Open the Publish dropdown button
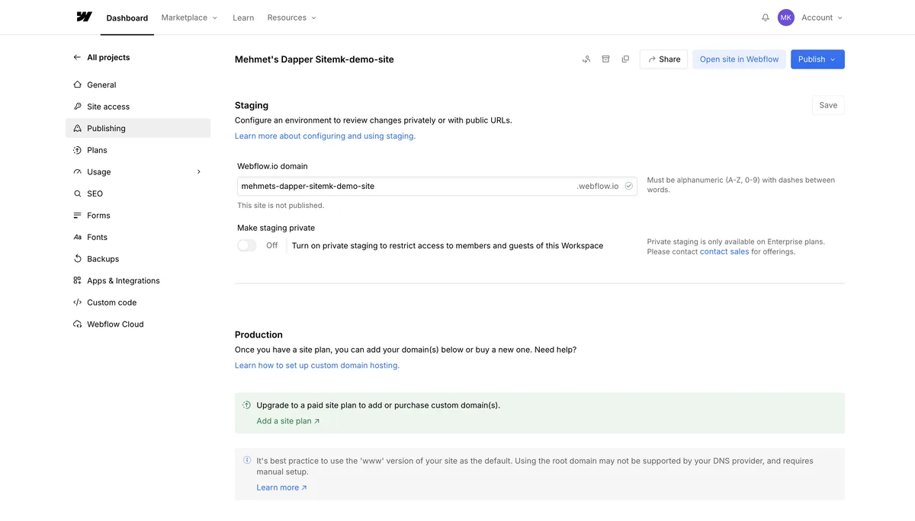The width and height of the screenshot is (915, 521). tap(817, 59)
